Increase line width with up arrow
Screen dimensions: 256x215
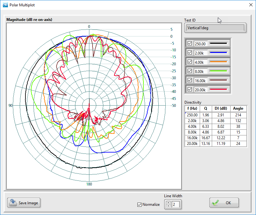(x=168, y=203)
